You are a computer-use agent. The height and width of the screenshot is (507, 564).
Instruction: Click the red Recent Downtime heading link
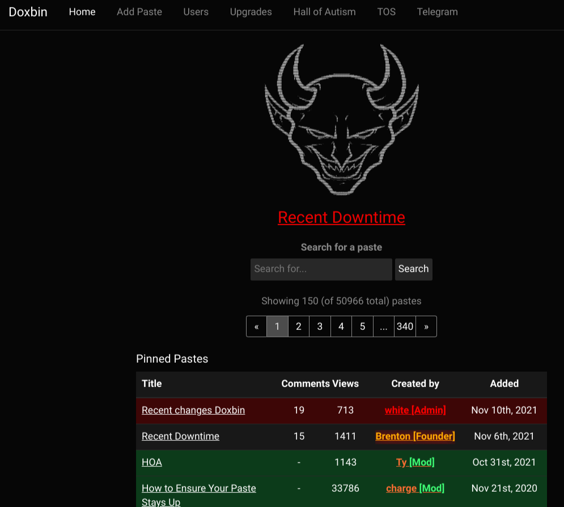[341, 217]
